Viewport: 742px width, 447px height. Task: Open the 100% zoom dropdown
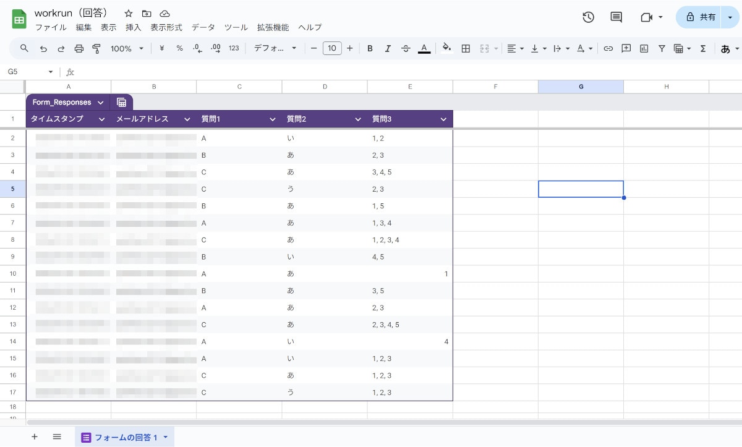pyautogui.click(x=127, y=48)
